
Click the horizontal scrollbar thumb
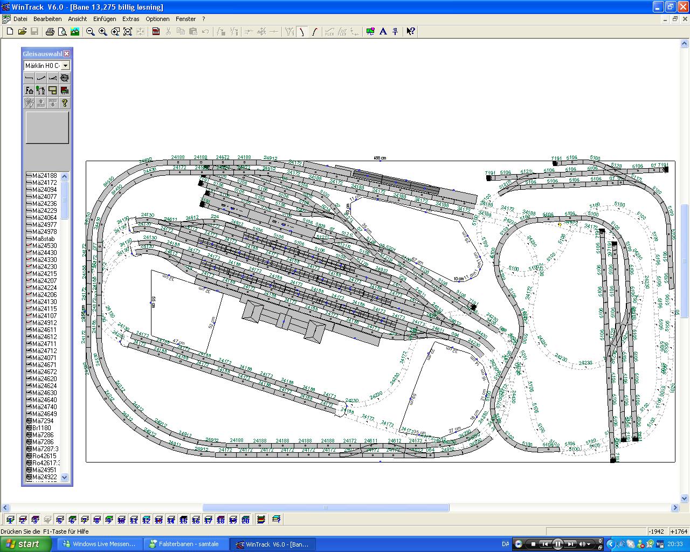pyautogui.click(x=326, y=508)
